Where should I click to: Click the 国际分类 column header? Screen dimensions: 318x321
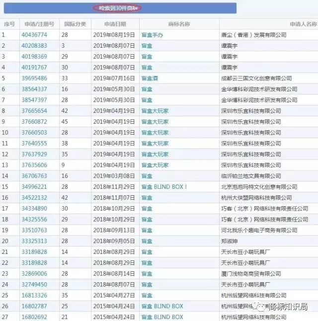pos(75,24)
